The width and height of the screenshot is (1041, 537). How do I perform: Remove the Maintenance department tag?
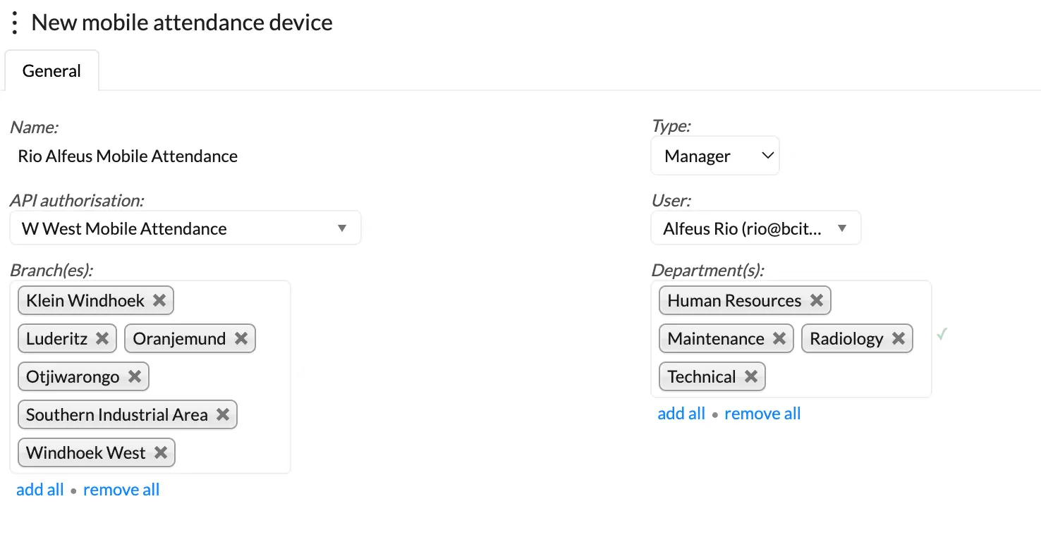coord(779,338)
